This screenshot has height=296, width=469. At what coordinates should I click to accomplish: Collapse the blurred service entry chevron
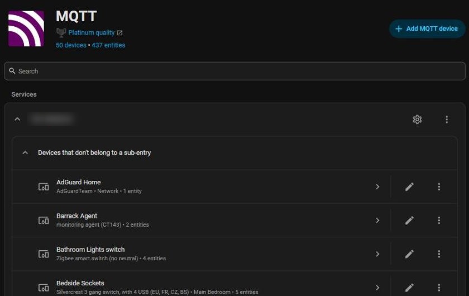coord(17,119)
